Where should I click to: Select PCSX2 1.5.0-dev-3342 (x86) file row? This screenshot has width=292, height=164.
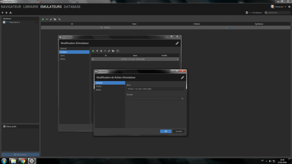click(x=135, y=59)
